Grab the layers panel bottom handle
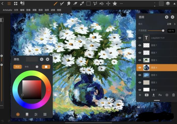This screenshot has height=124, width=177. 157,100
